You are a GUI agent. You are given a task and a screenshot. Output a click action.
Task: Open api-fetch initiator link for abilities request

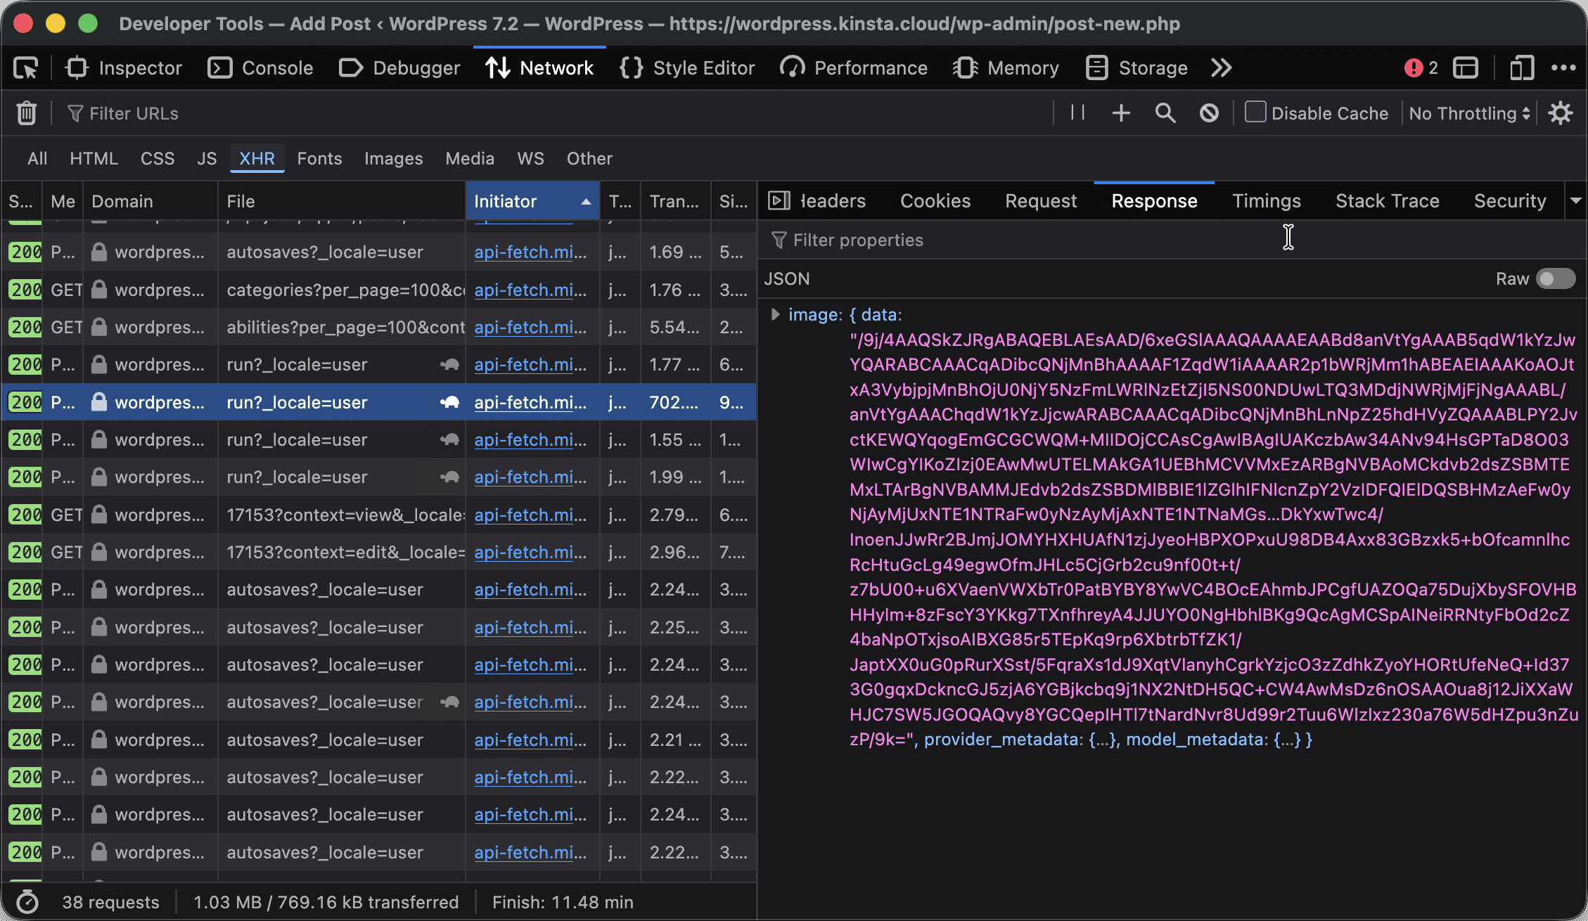[530, 327]
